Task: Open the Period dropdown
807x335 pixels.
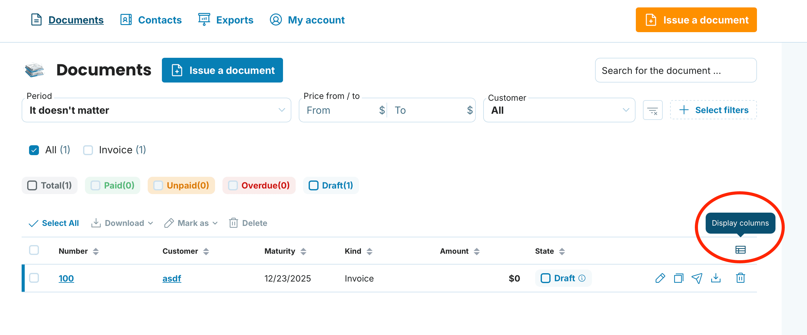Action: point(156,110)
